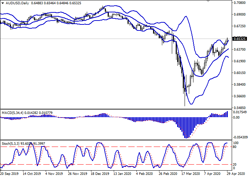This screenshot has width=248, height=177.
Task: Select the current price tag 0.65325
Action: tap(239, 39)
